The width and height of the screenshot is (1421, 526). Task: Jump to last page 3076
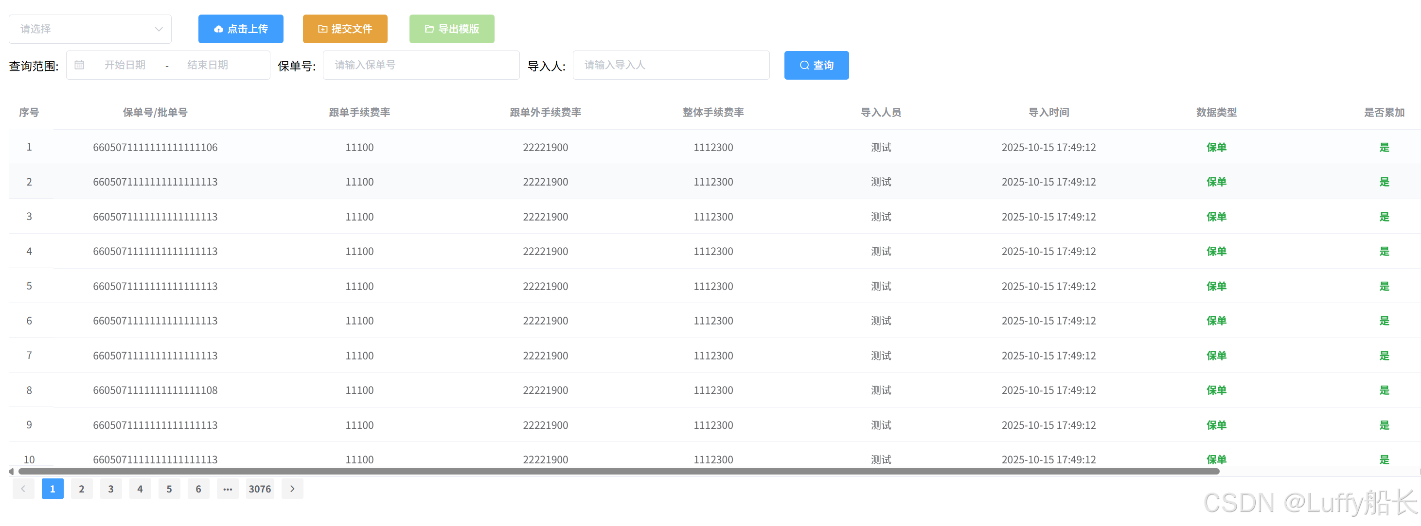[259, 489]
